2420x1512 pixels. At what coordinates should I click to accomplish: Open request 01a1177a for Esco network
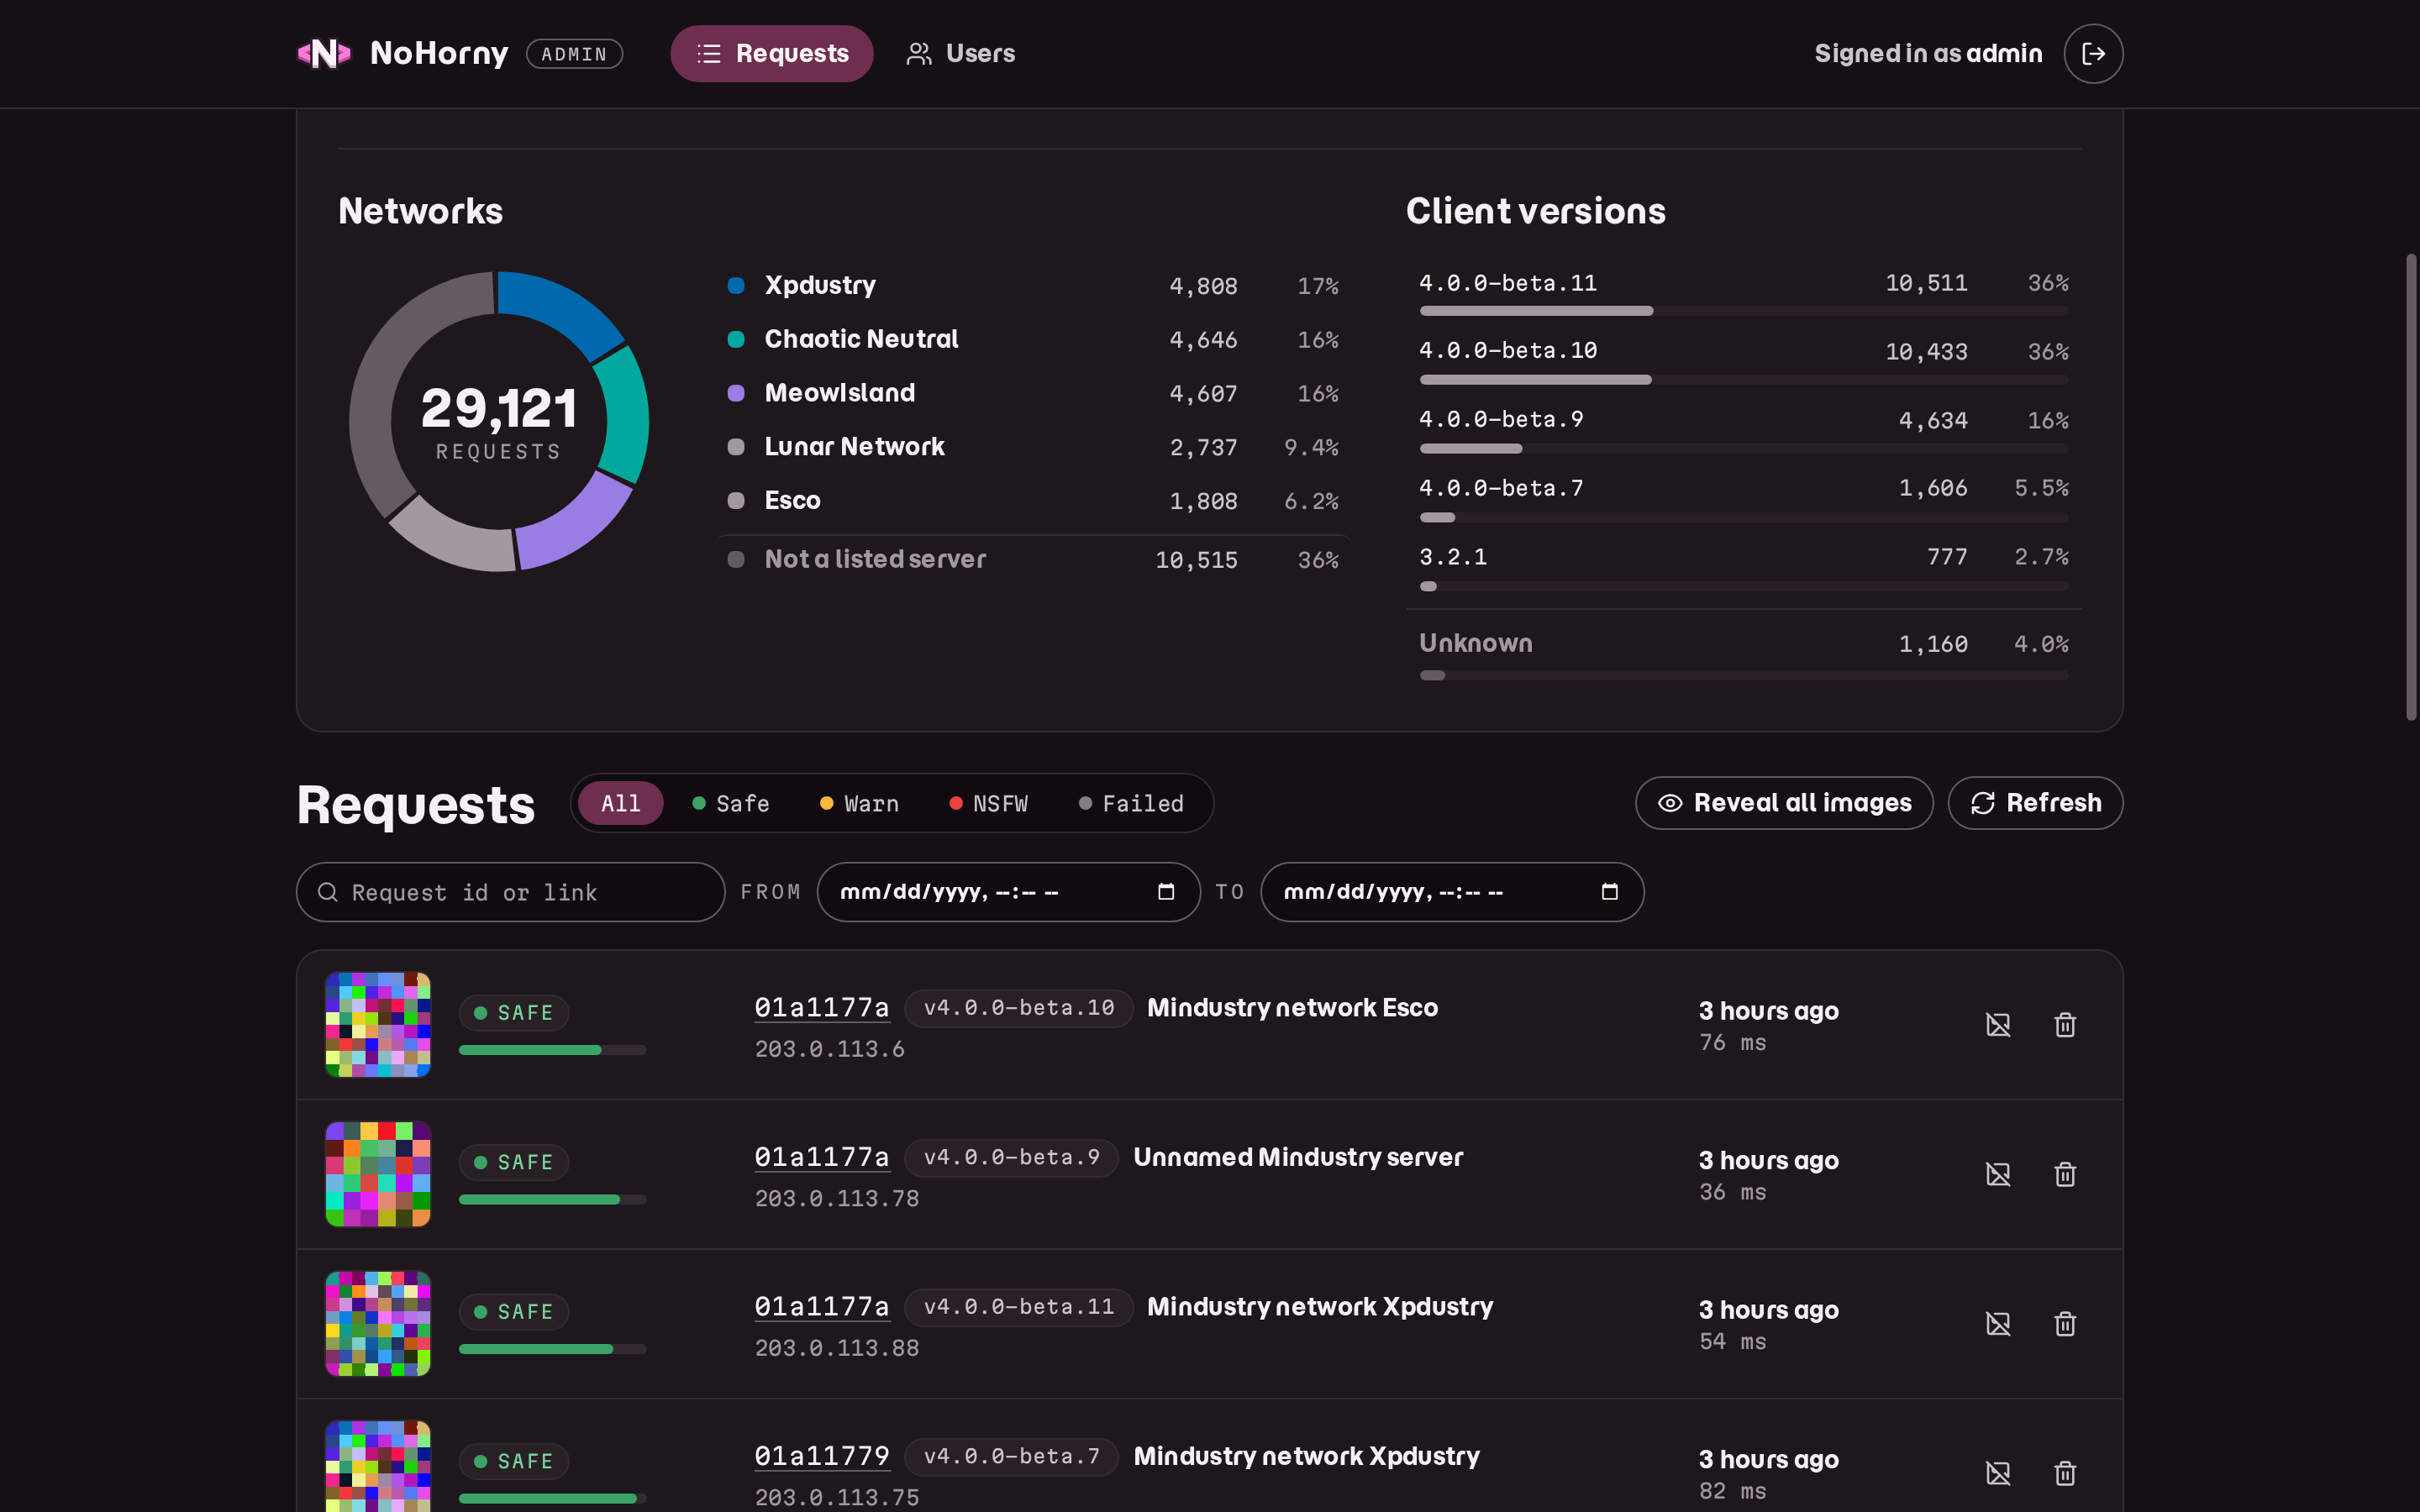tap(822, 1007)
